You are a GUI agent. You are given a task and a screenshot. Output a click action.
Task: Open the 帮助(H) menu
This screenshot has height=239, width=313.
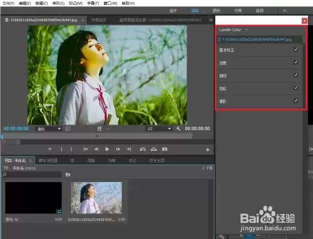pyautogui.click(x=128, y=3)
